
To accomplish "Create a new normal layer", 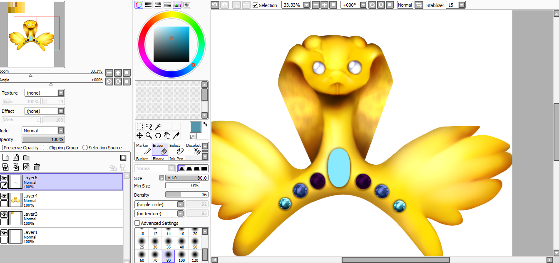I will pos(5,158).
